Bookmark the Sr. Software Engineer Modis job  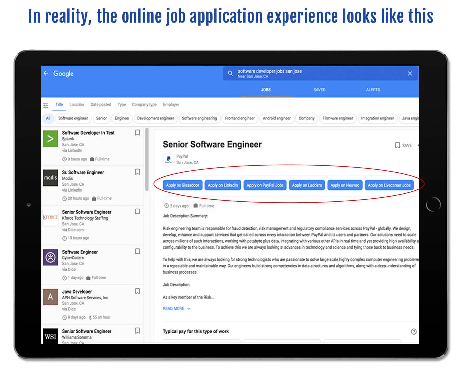point(137,172)
